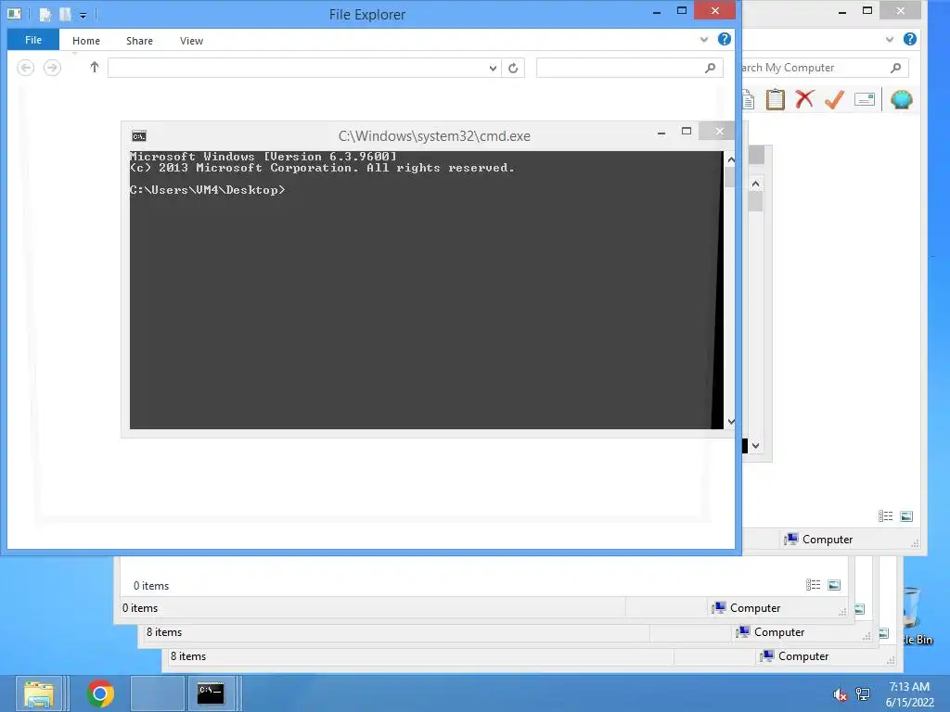Image resolution: width=950 pixels, height=712 pixels.
Task: Click the red X delete icon
Action: click(x=804, y=98)
